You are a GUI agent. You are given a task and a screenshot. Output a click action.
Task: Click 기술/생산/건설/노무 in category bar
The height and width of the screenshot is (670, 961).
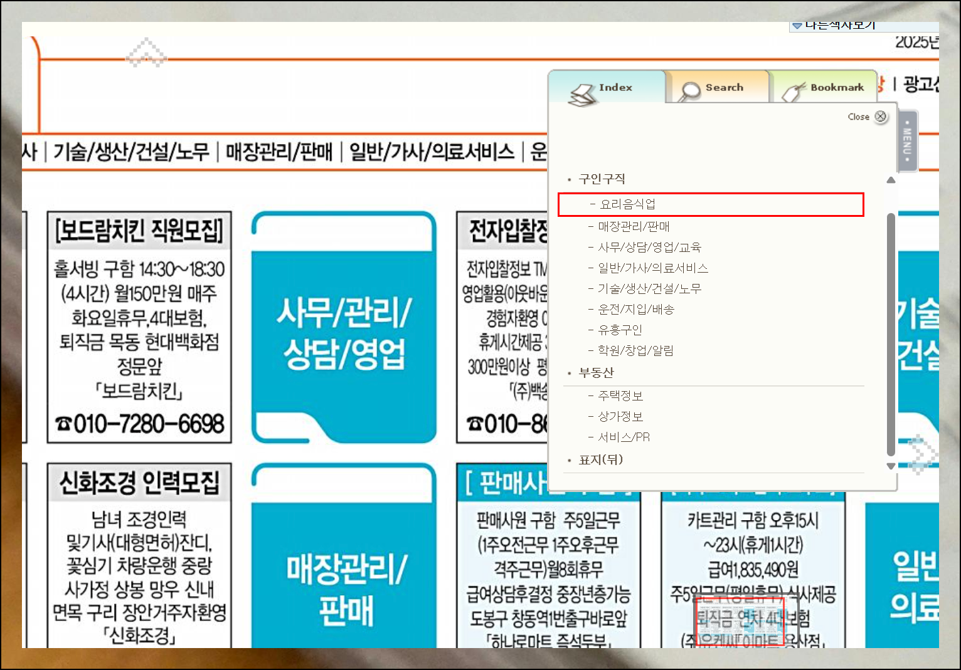tap(131, 152)
